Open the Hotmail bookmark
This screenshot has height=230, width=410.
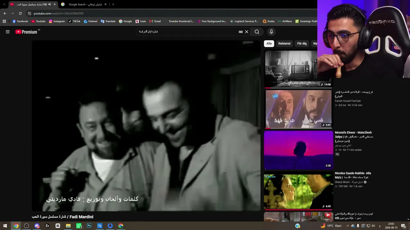point(91,21)
